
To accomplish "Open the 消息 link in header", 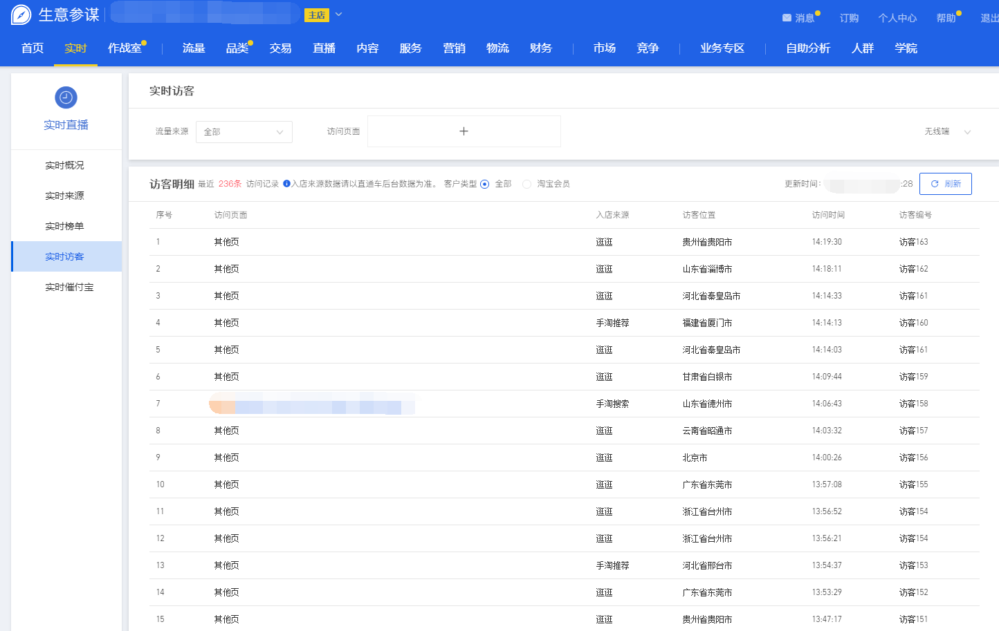I will tap(805, 18).
